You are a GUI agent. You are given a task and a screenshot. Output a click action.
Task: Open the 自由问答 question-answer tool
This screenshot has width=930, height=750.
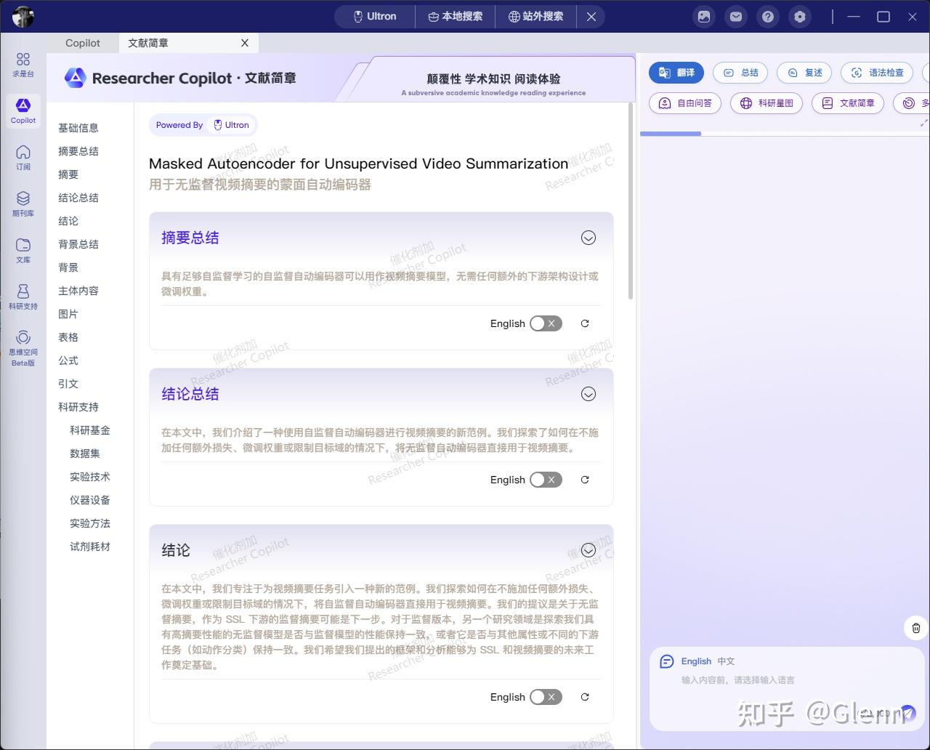(684, 103)
